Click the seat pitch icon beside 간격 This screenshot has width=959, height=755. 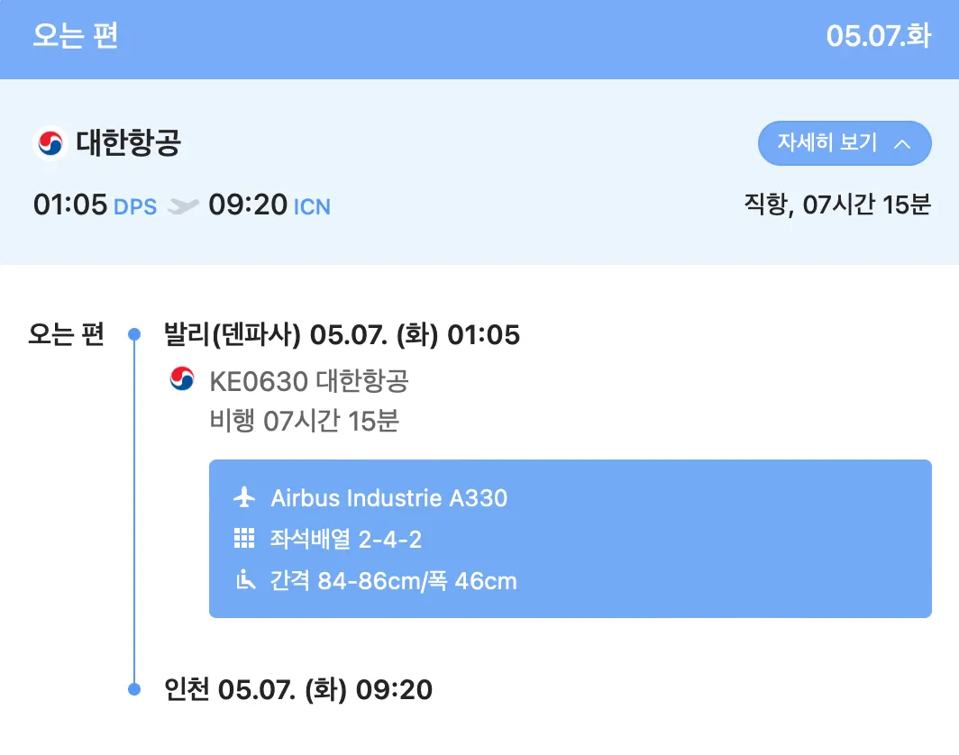(243, 580)
